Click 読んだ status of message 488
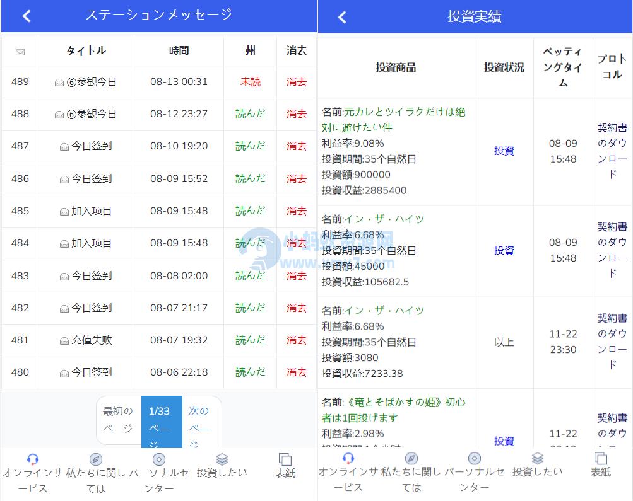The image size is (633, 501). point(251,114)
